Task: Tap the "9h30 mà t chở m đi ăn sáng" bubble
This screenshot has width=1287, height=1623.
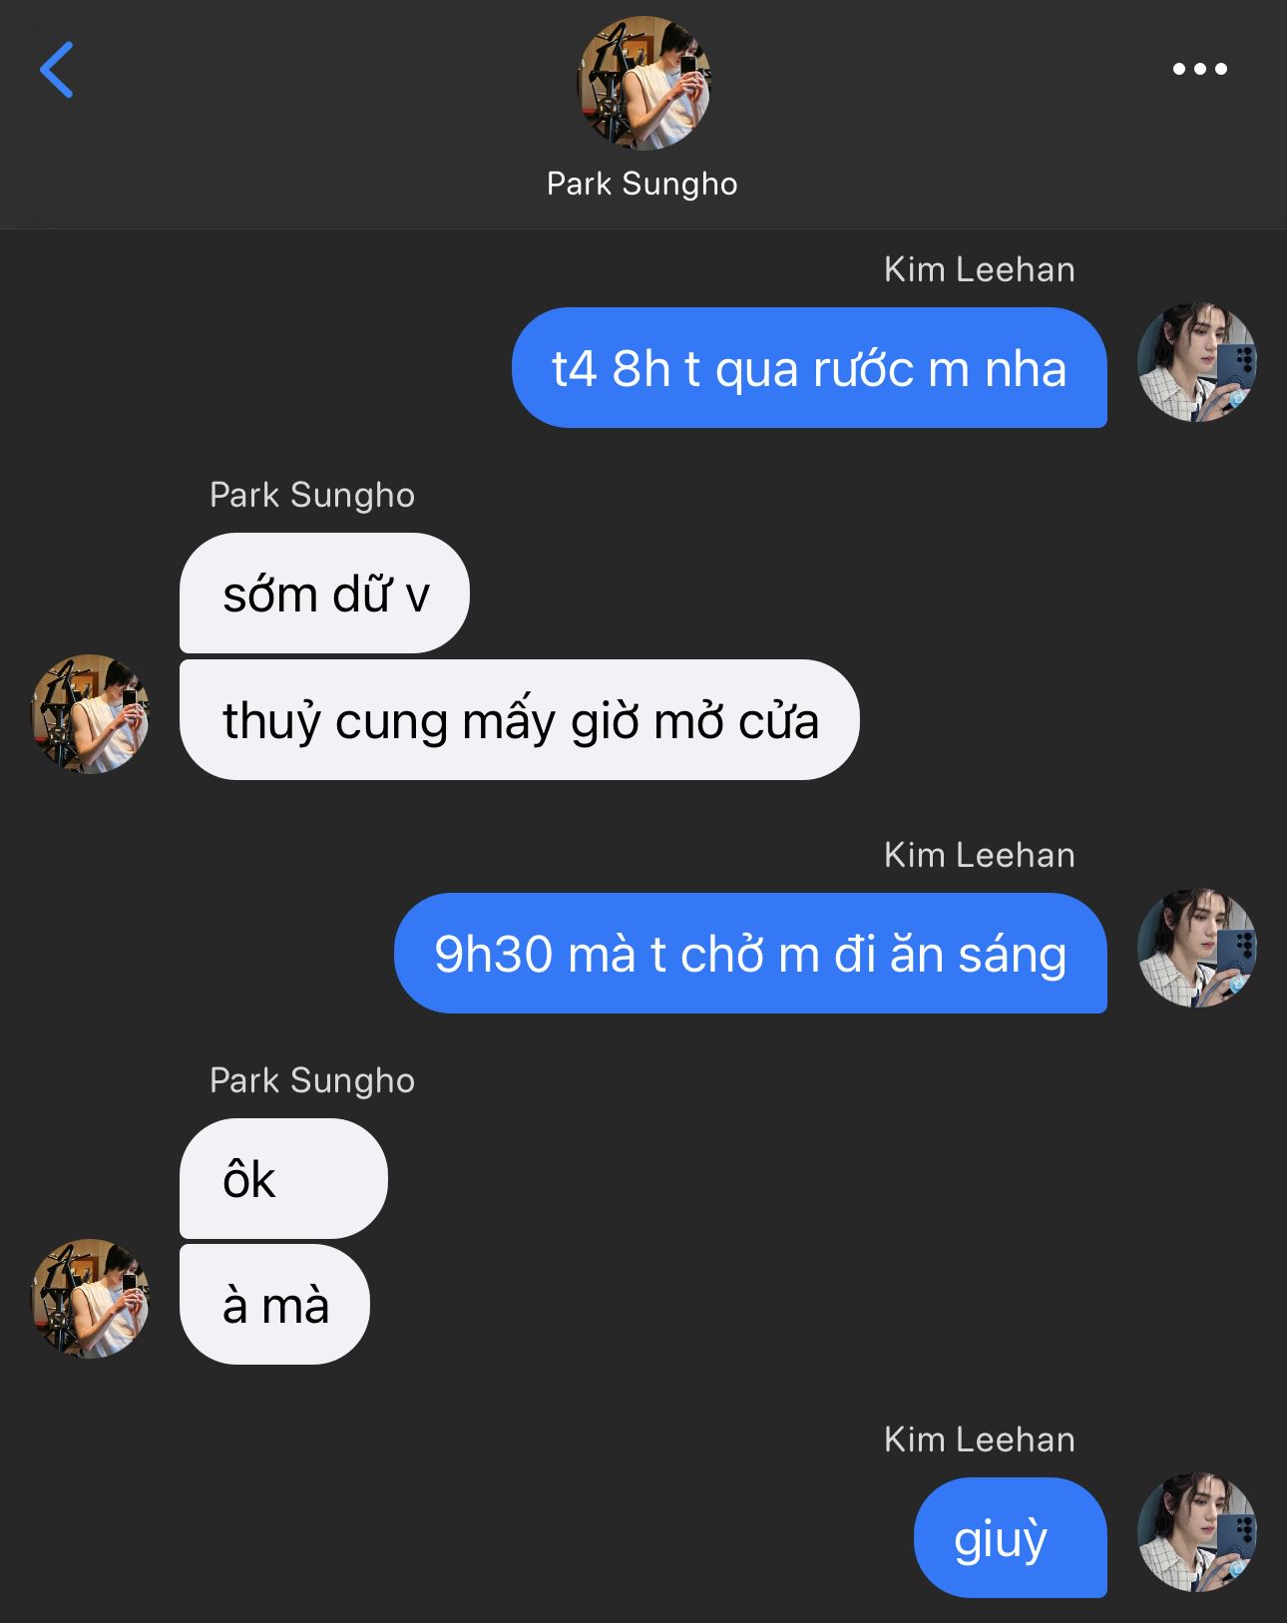Action: (x=750, y=954)
